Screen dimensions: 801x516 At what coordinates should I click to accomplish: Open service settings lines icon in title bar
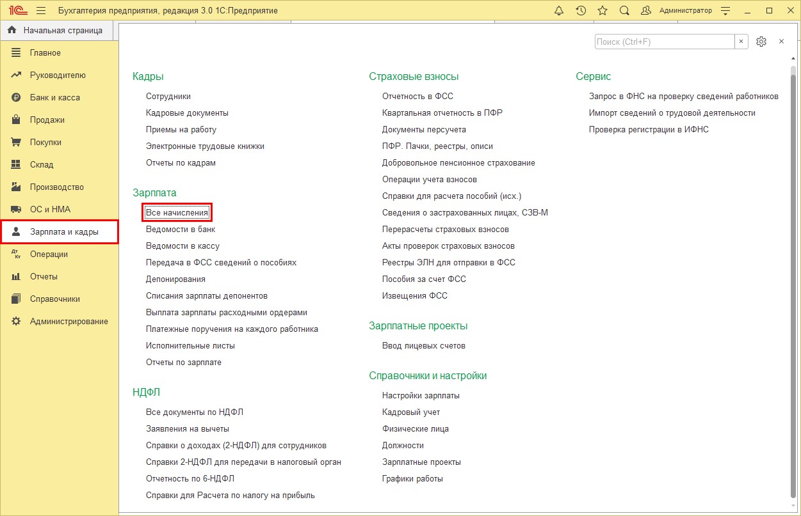point(725,11)
